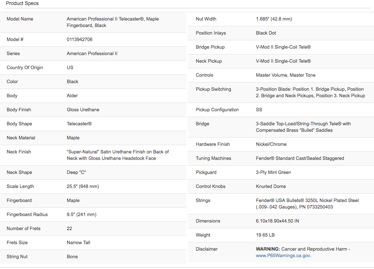Click the Model Name value text
The width and height of the screenshot is (374, 269).
pyautogui.click(x=113, y=22)
